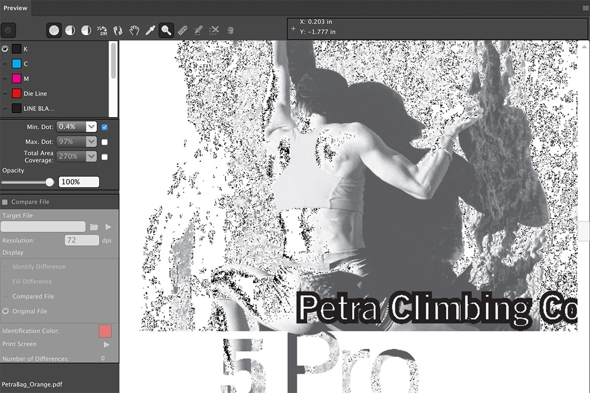Switch to the Preview tab
Image resolution: width=590 pixels, height=393 pixels.
pos(15,8)
